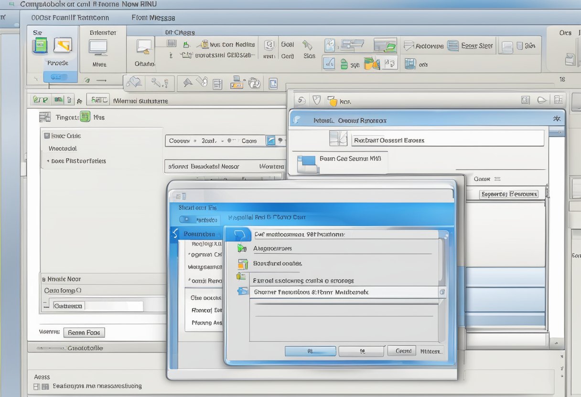Viewport: 581px width, 397px height.
Task: Expand the Gaue dropdown list
Action: pos(486,179)
